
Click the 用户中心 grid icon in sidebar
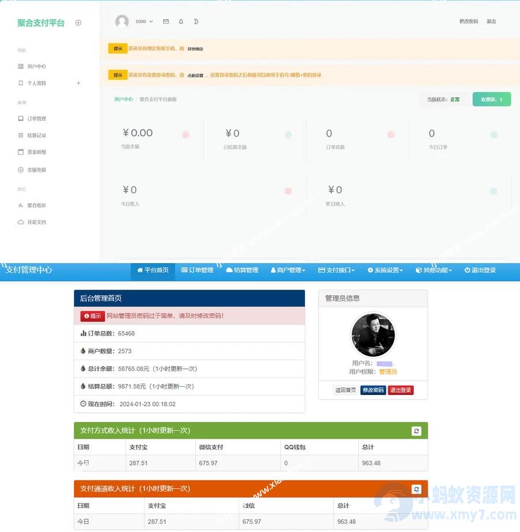[x=21, y=66]
